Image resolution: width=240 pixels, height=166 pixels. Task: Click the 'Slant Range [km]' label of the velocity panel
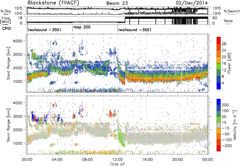[9, 125]
